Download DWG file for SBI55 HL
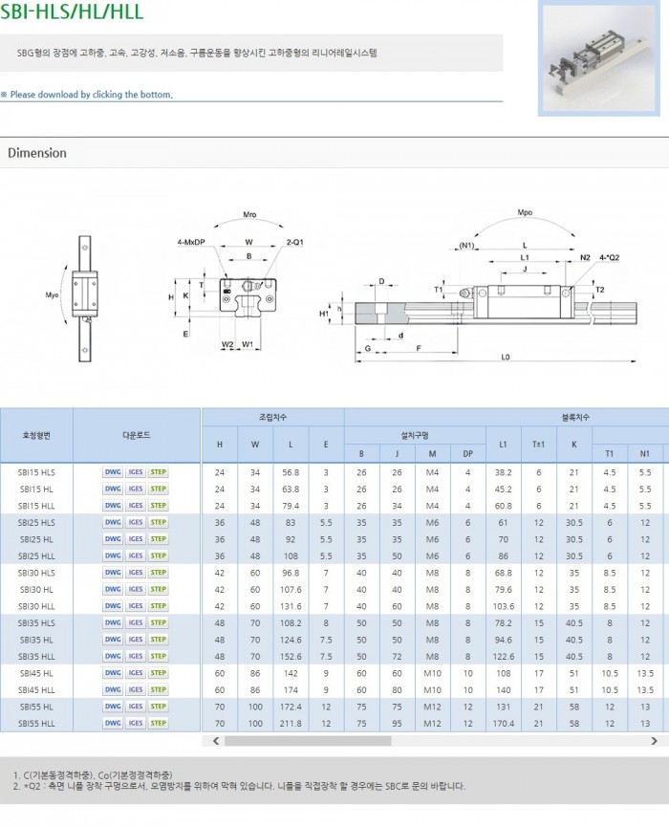This screenshot has width=669, height=827. (x=113, y=707)
